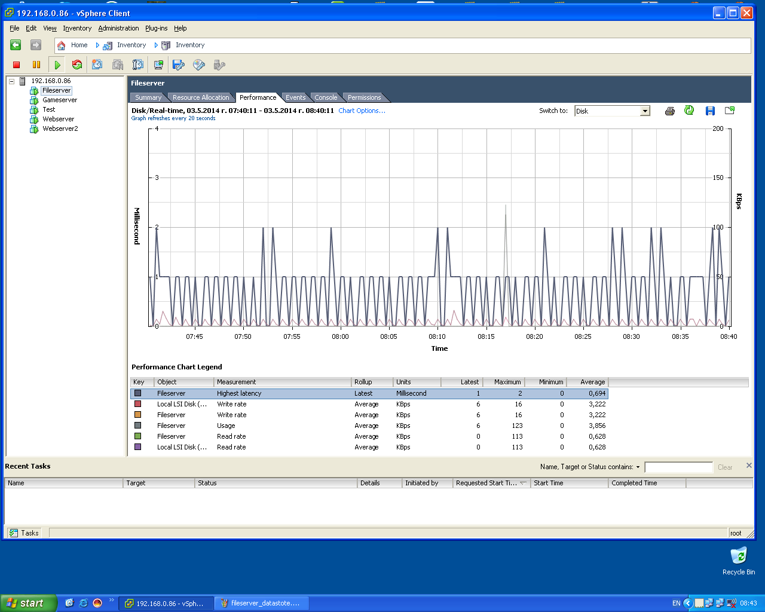The width and height of the screenshot is (765, 612).
Task: Close the Recent Tasks panel
Action: [749, 466]
